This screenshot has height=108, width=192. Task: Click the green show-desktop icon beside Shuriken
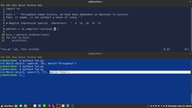(x=16, y=106)
